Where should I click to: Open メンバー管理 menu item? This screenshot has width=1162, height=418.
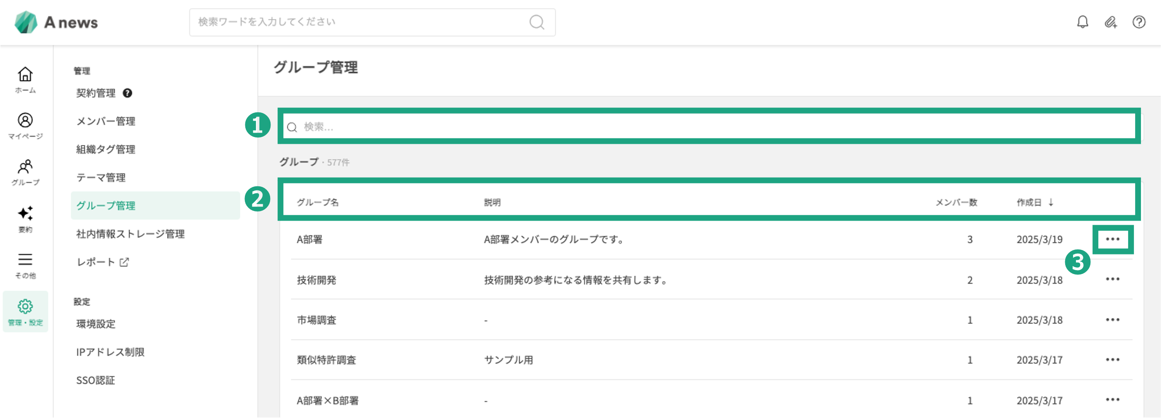pos(105,121)
